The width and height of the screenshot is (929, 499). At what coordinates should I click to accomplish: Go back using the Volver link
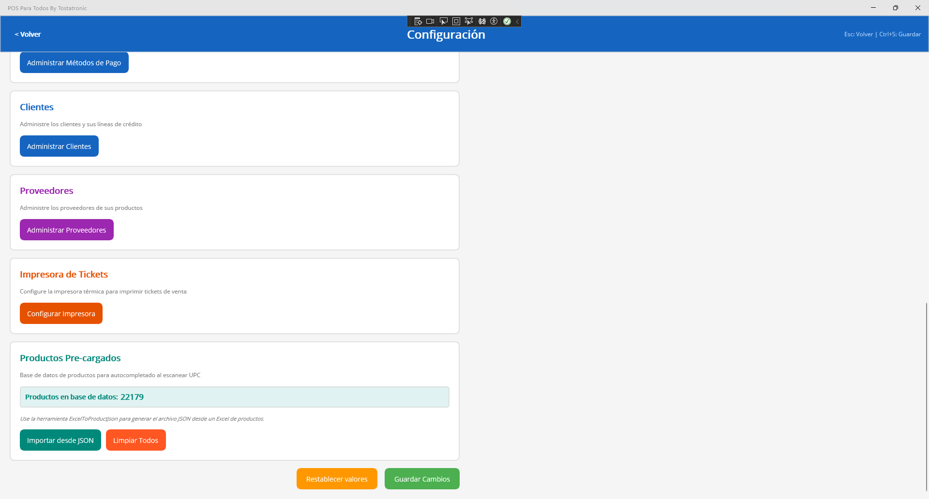(x=28, y=34)
